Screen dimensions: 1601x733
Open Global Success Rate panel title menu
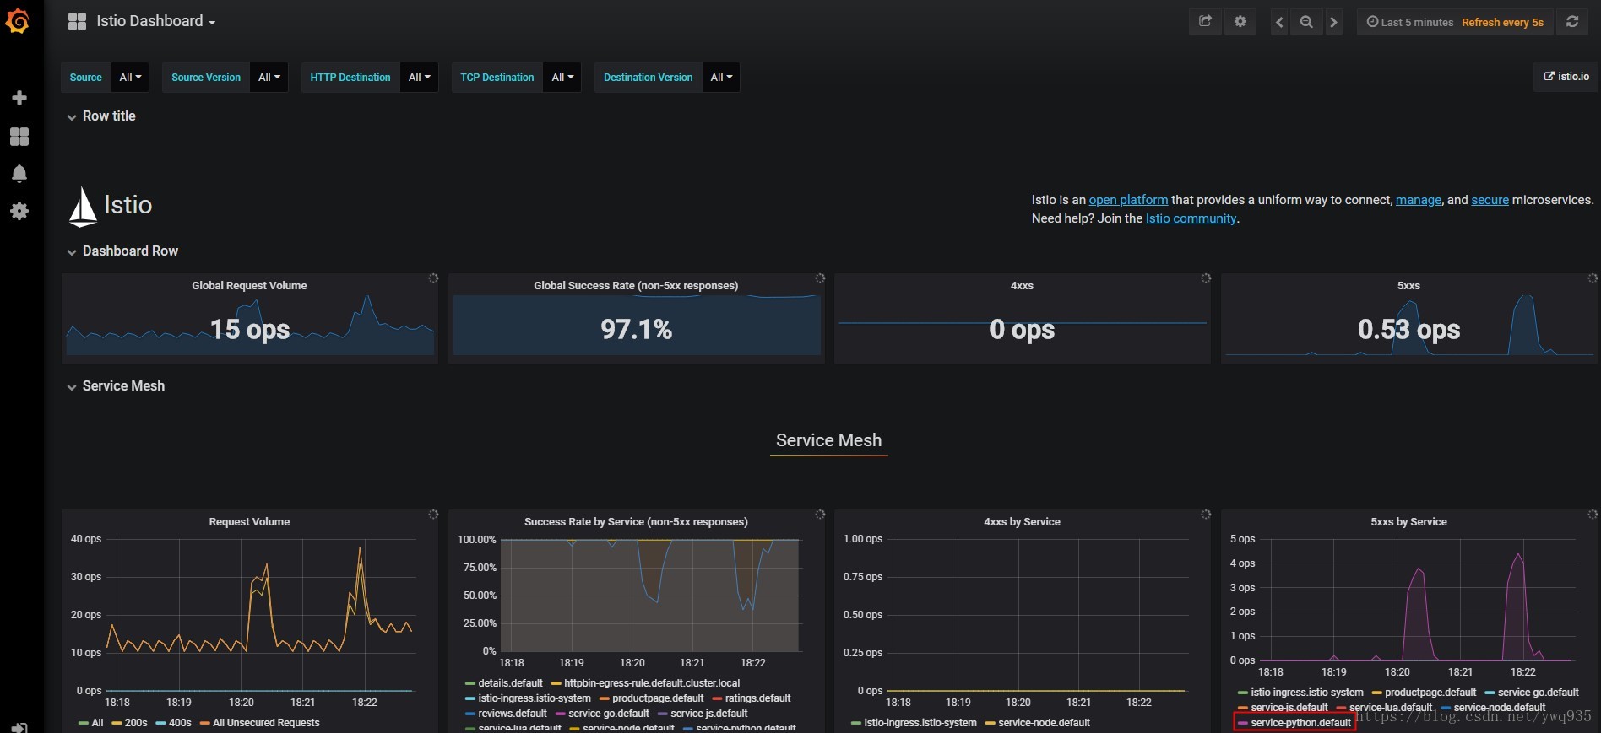pyautogui.click(x=636, y=286)
